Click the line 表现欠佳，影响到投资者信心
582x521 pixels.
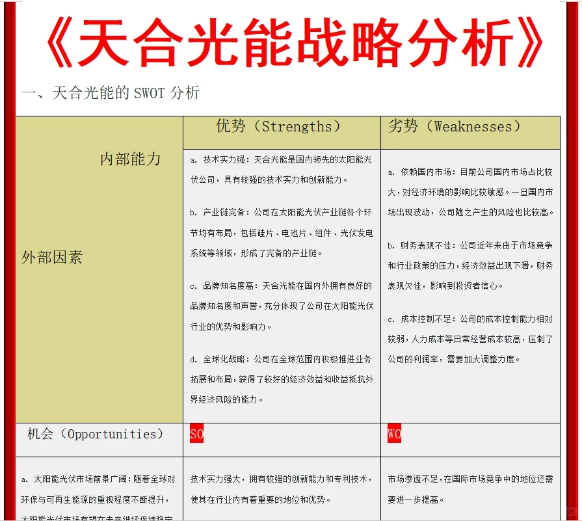pos(445,286)
